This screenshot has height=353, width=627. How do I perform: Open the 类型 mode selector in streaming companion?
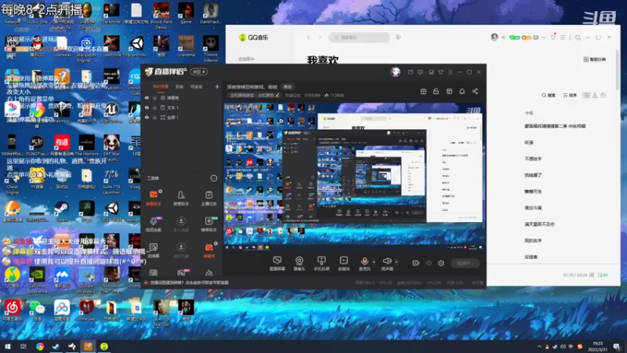click(x=199, y=71)
